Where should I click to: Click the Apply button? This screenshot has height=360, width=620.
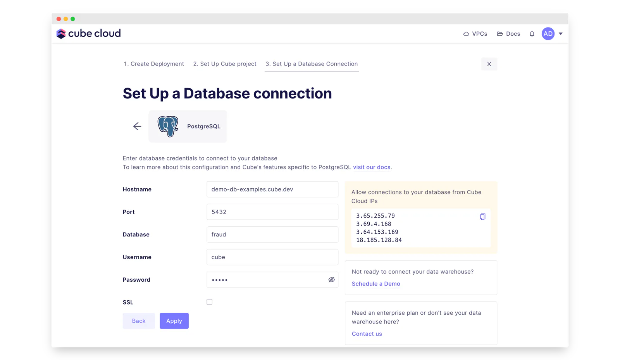[174, 321]
